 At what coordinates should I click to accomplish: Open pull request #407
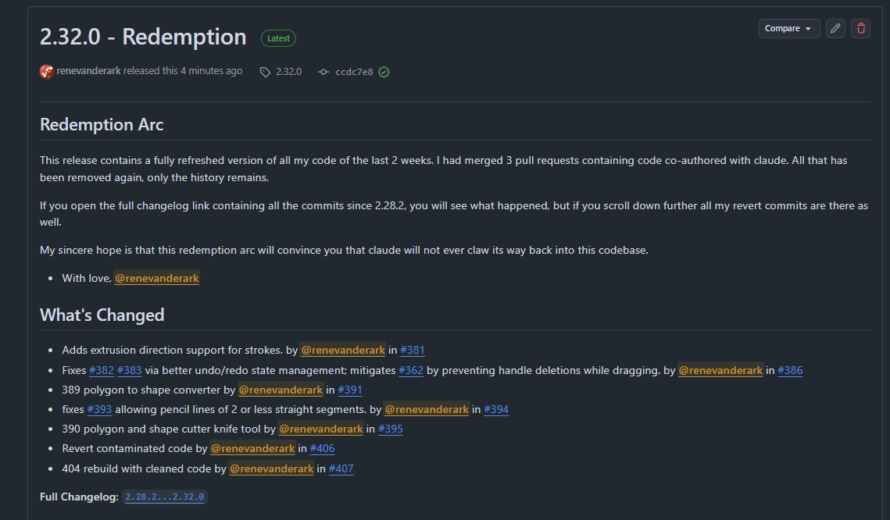coord(341,468)
